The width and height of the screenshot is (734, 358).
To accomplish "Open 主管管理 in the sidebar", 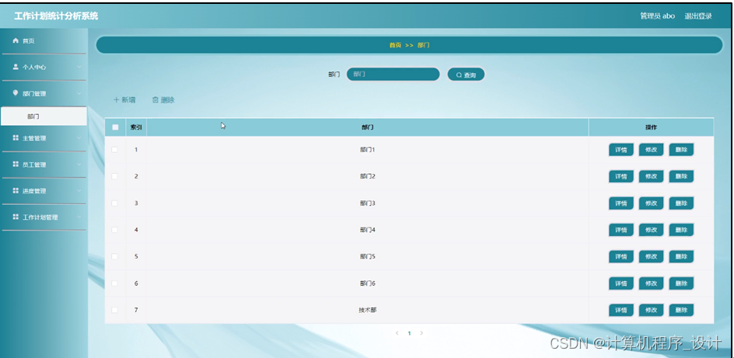I will click(44, 138).
